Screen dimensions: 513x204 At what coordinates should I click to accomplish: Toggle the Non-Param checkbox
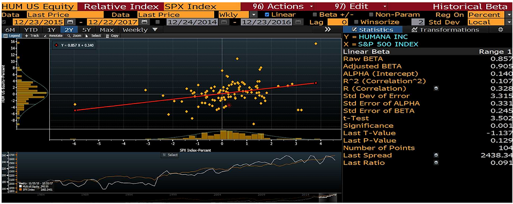371,15
